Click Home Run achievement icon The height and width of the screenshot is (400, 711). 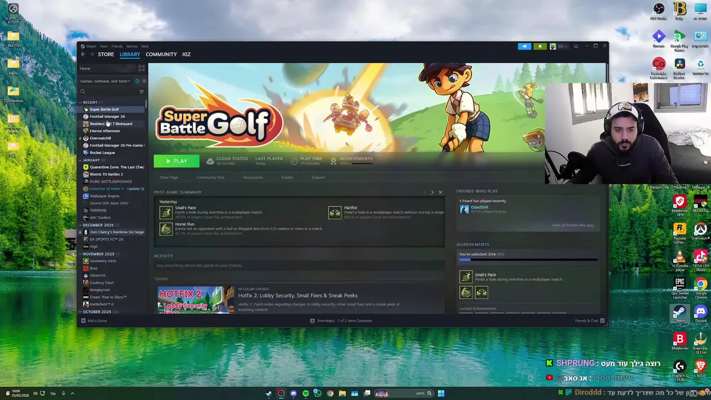tap(166, 228)
